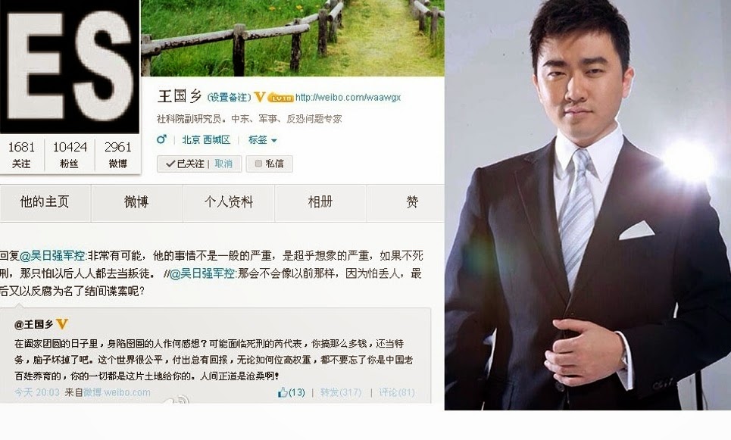The width and height of the screenshot is (731, 440).
Task: Click 取消 to unfollow
Action: (223, 164)
